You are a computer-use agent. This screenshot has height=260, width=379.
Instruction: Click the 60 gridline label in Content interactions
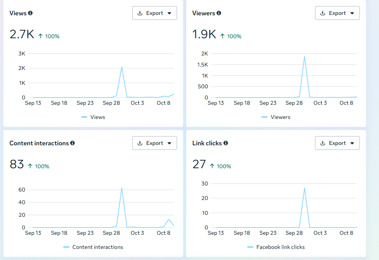[x=22, y=190]
